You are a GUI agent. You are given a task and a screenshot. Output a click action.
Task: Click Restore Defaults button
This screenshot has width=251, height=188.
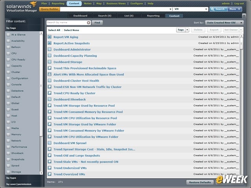[x=200, y=182]
